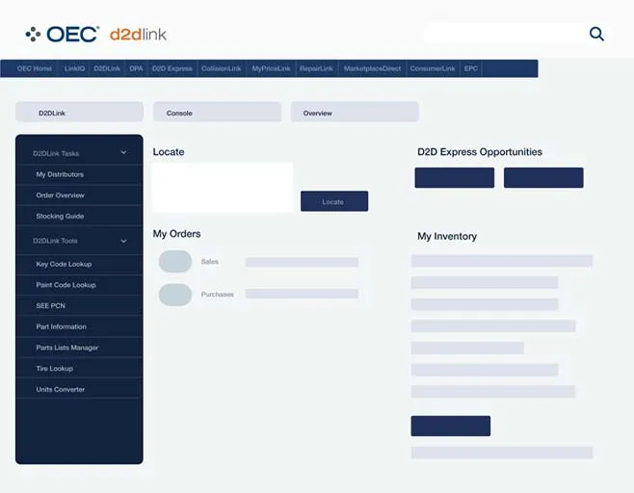Open Paint Code Lookup tool
The width and height of the screenshot is (634, 493).
[79, 285]
